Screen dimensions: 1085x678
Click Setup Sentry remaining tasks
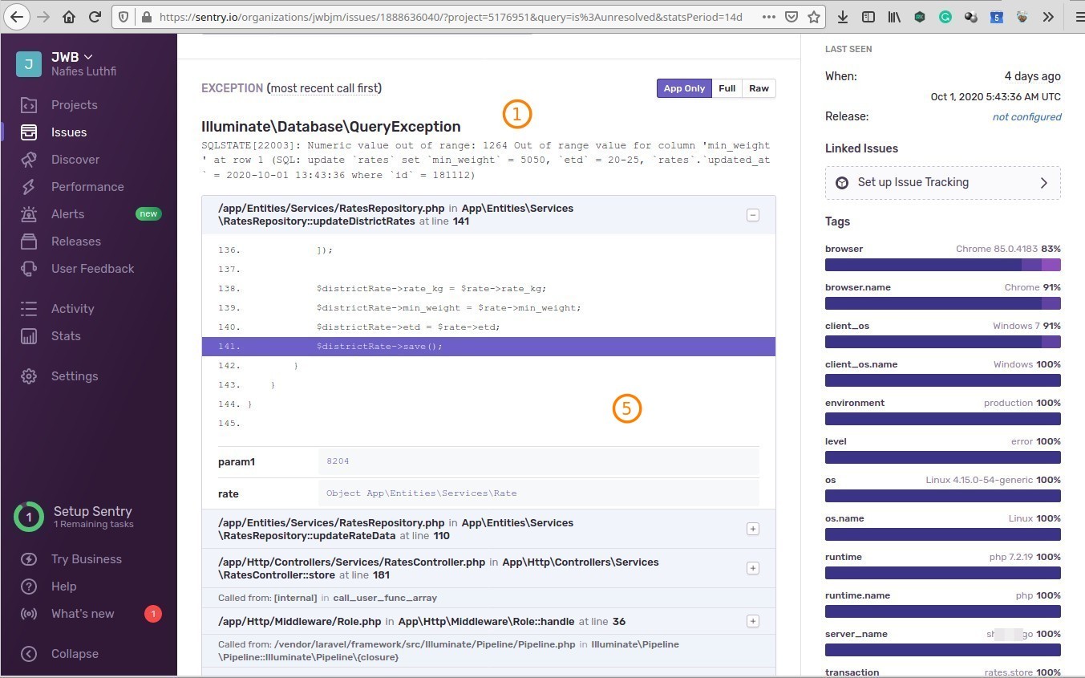tap(88, 517)
